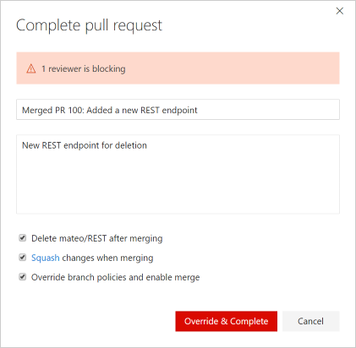This screenshot has width=356, height=348.
Task: Select the '1 reviewer is blocking' message
Action: click(84, 68)
